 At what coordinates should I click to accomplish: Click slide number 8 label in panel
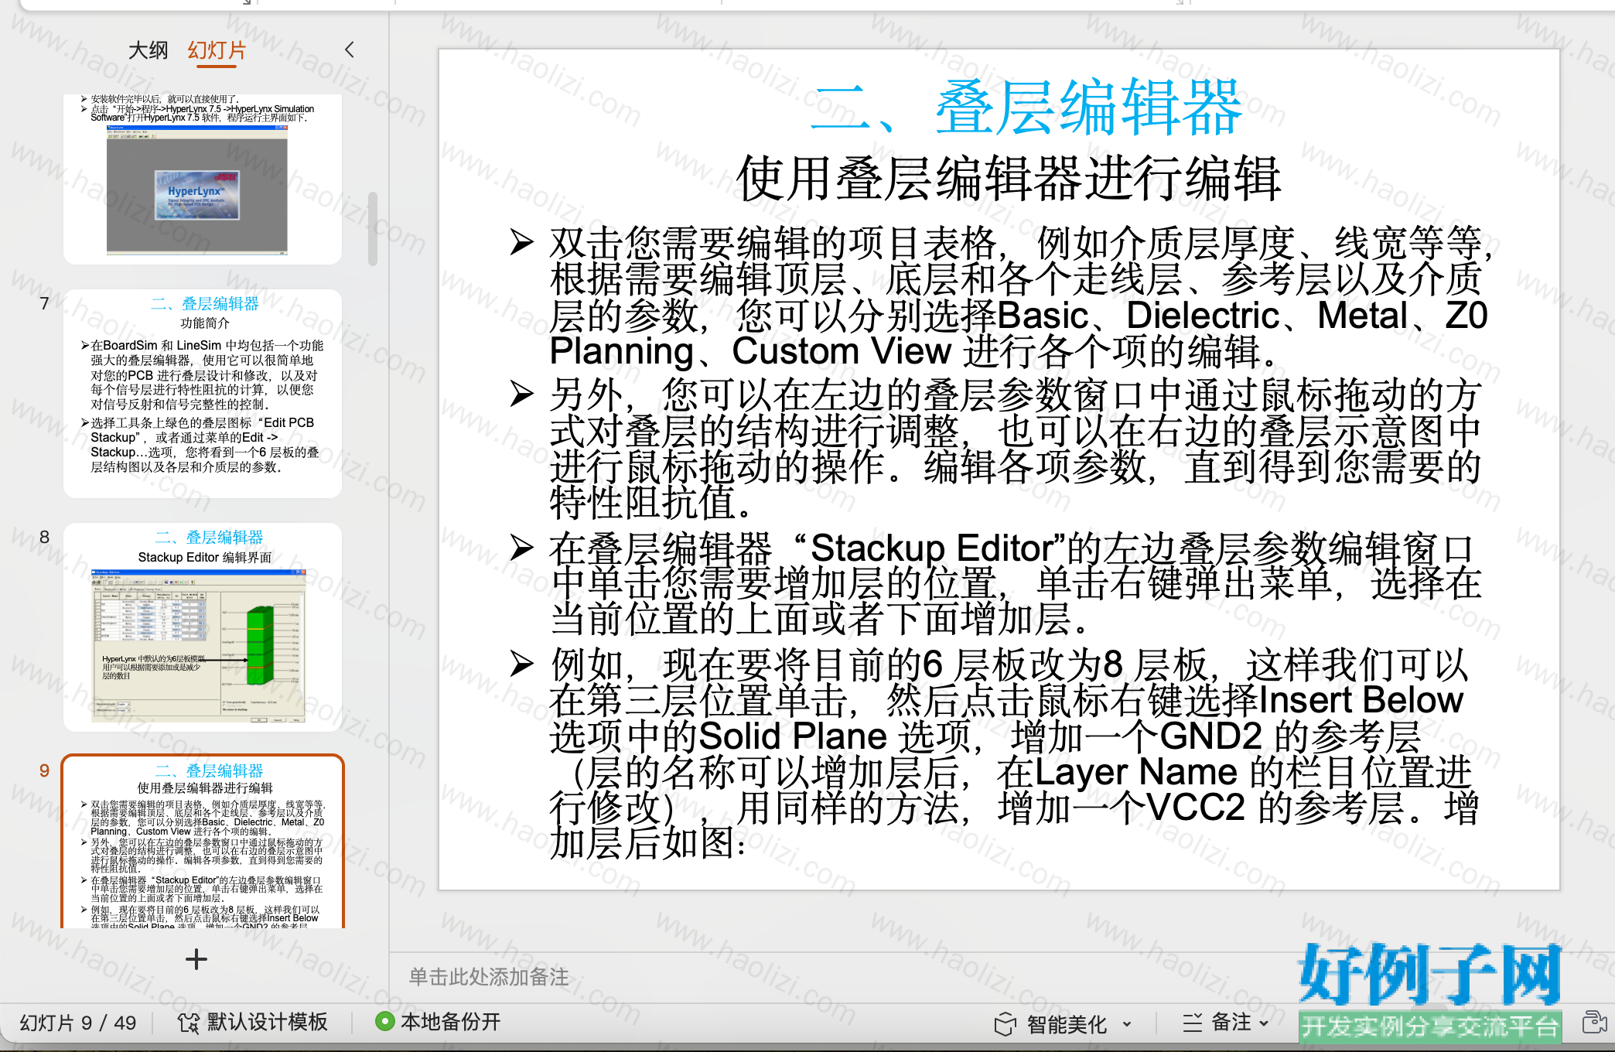(x=44, y=537)
